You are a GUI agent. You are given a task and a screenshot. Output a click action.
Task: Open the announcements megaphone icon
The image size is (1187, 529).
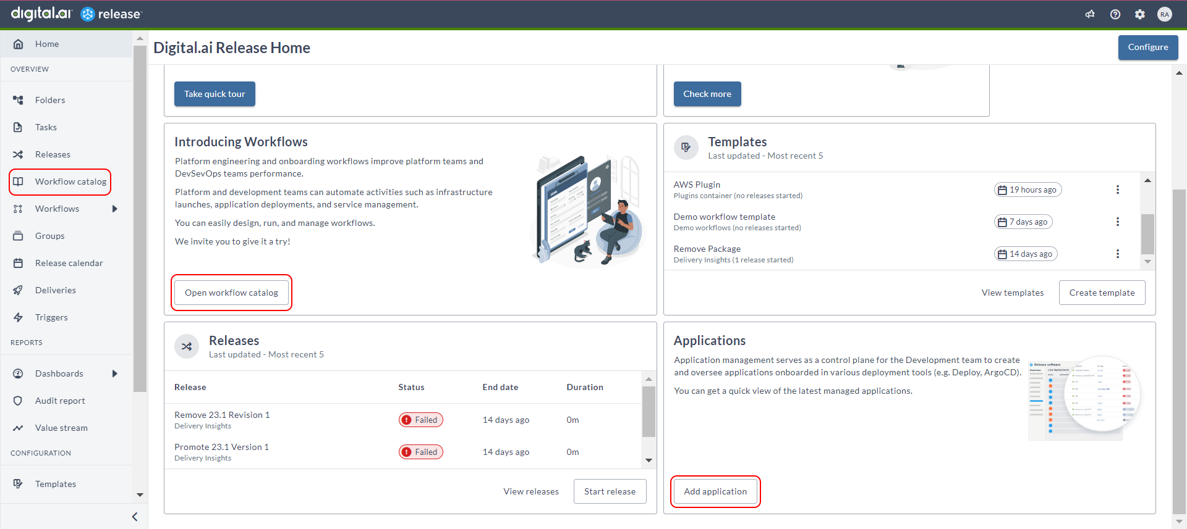tap(1090, 14)
